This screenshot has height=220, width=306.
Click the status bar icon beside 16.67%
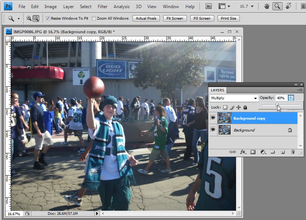click(x=27, y=214)
